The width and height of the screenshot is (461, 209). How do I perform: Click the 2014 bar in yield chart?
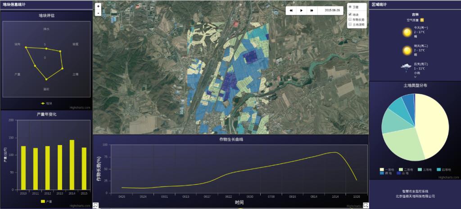pyautogui.click(x=72, y=164)
